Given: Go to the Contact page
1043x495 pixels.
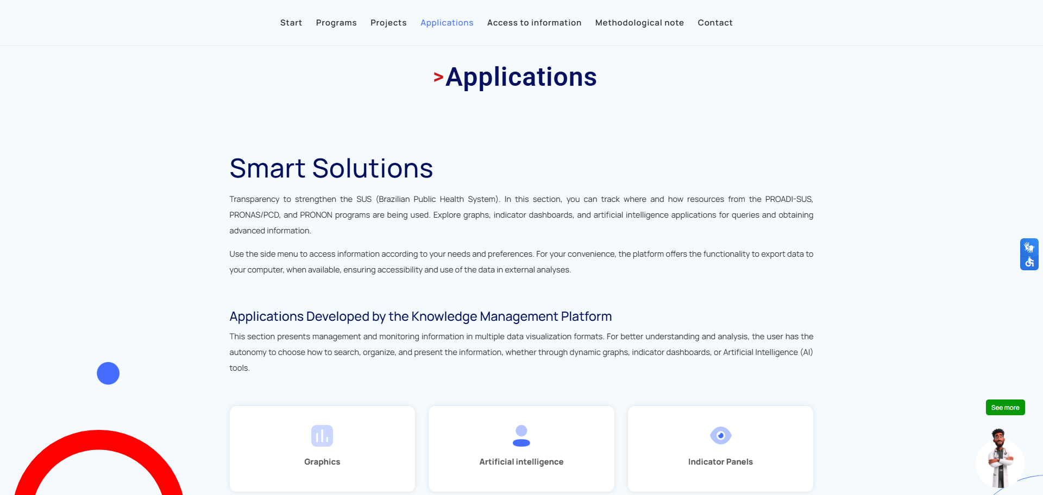Looking at the screenshot, I should [x=715, y=23].
